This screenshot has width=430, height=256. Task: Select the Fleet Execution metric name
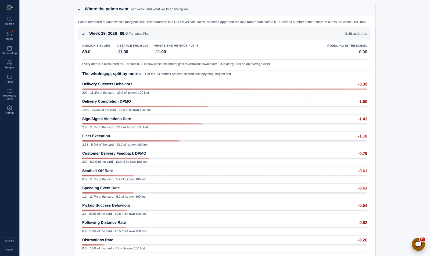[x=96, y=136]
